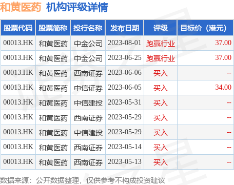Select the 投行名称 column header
234x185 pixels.
coord(88,28)
